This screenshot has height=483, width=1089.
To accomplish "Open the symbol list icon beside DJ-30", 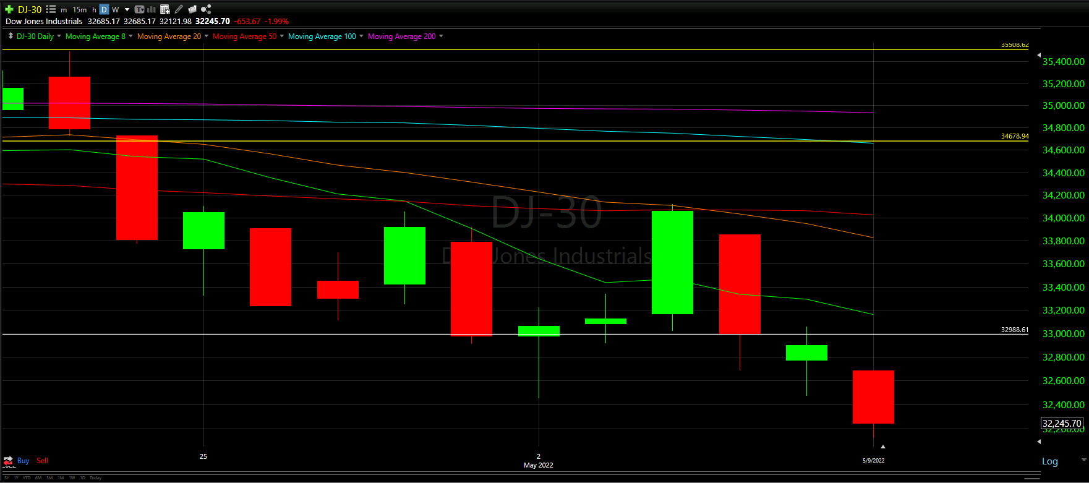I will [x=51, y=9].
